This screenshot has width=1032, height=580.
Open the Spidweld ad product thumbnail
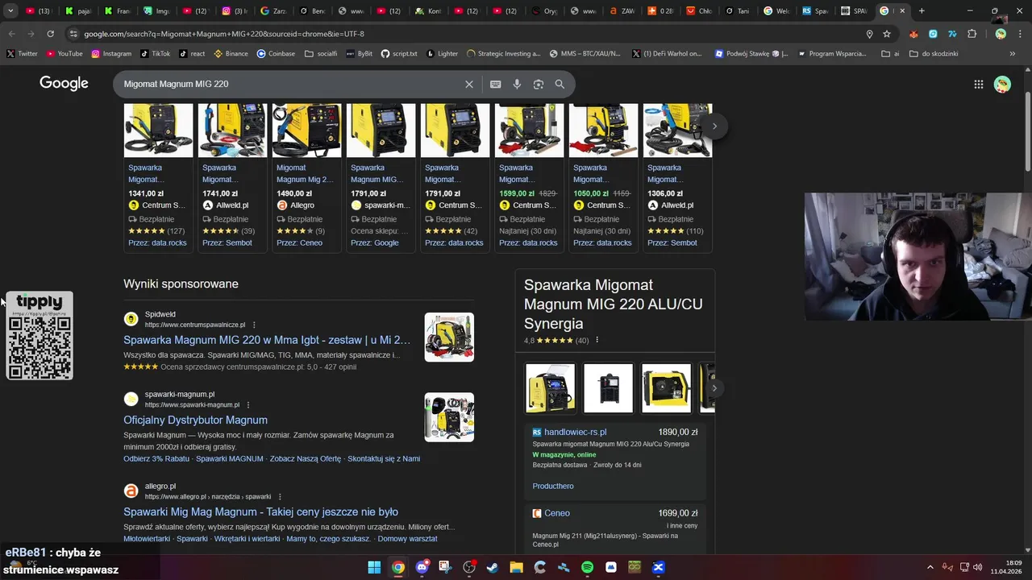tap(449, 337)
